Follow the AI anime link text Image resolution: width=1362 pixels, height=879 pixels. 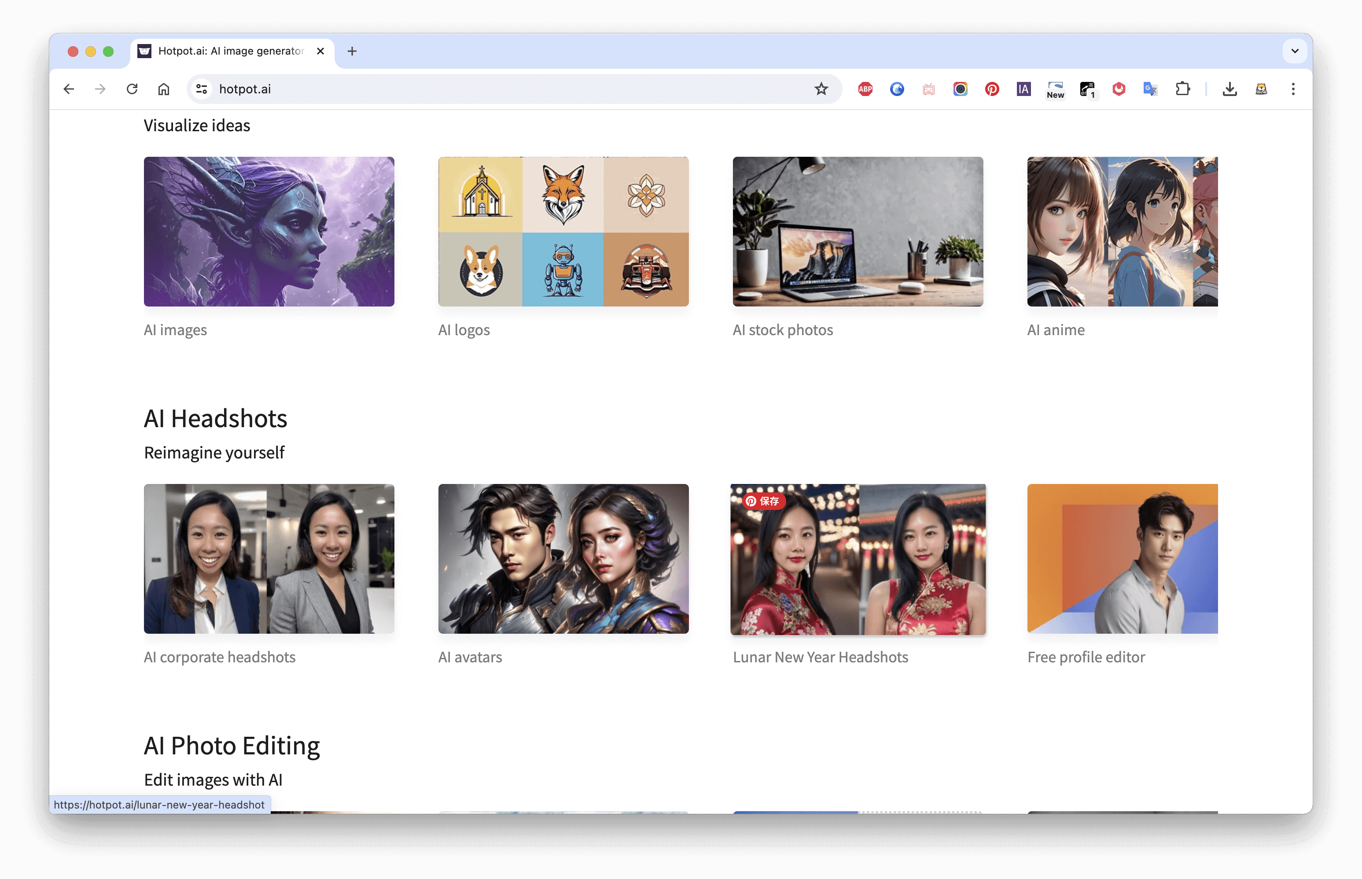coord(1056,330)
